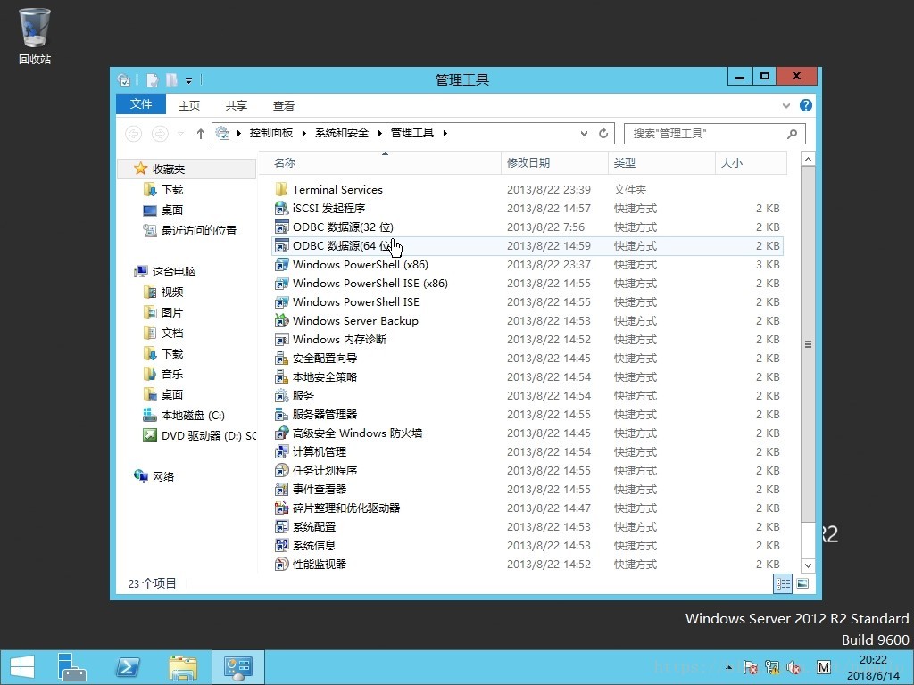Screen dimensions: 914x685
Task: Click the 服务器管理器 icon in list
Action: point(281,414)
